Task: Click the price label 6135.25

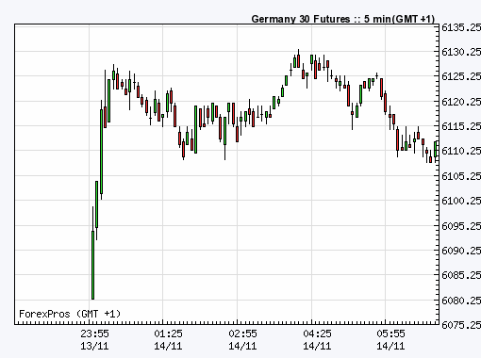Action: tap(461, 27)
